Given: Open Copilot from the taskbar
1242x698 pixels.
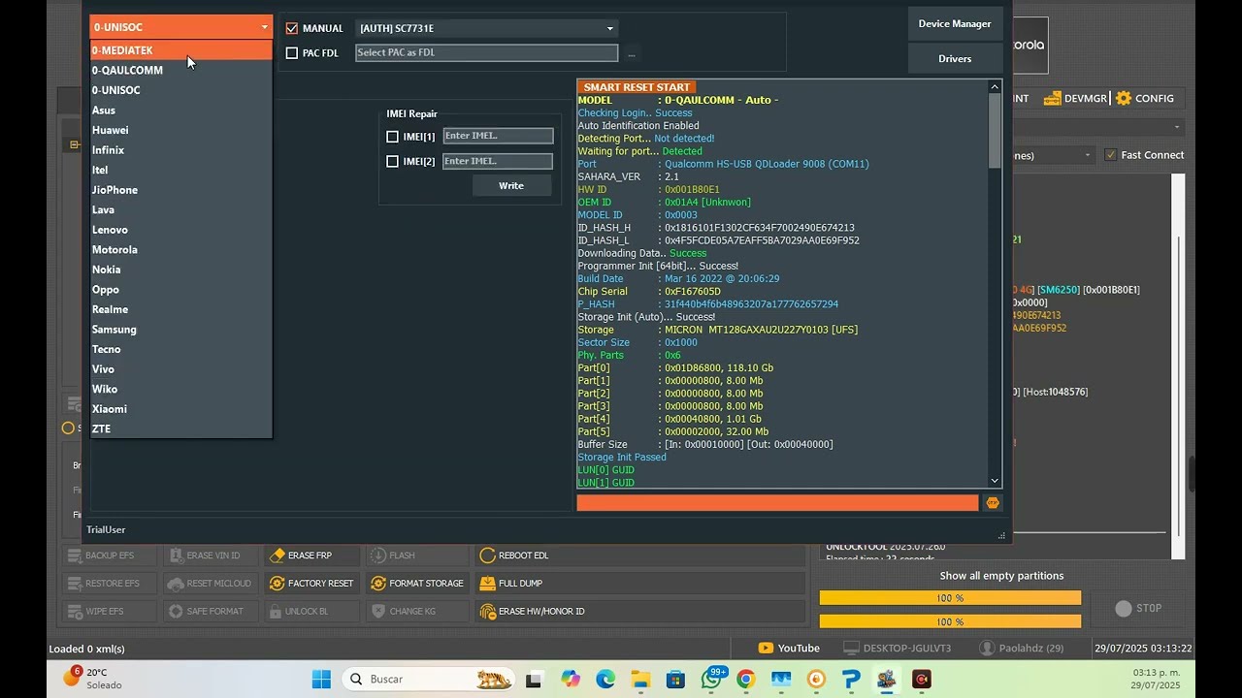Looking at the screenshot, I should [x=571, y=680].
